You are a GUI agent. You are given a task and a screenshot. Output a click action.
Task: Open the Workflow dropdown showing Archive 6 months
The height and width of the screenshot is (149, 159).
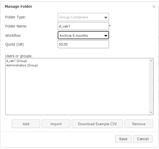[83, 35]
